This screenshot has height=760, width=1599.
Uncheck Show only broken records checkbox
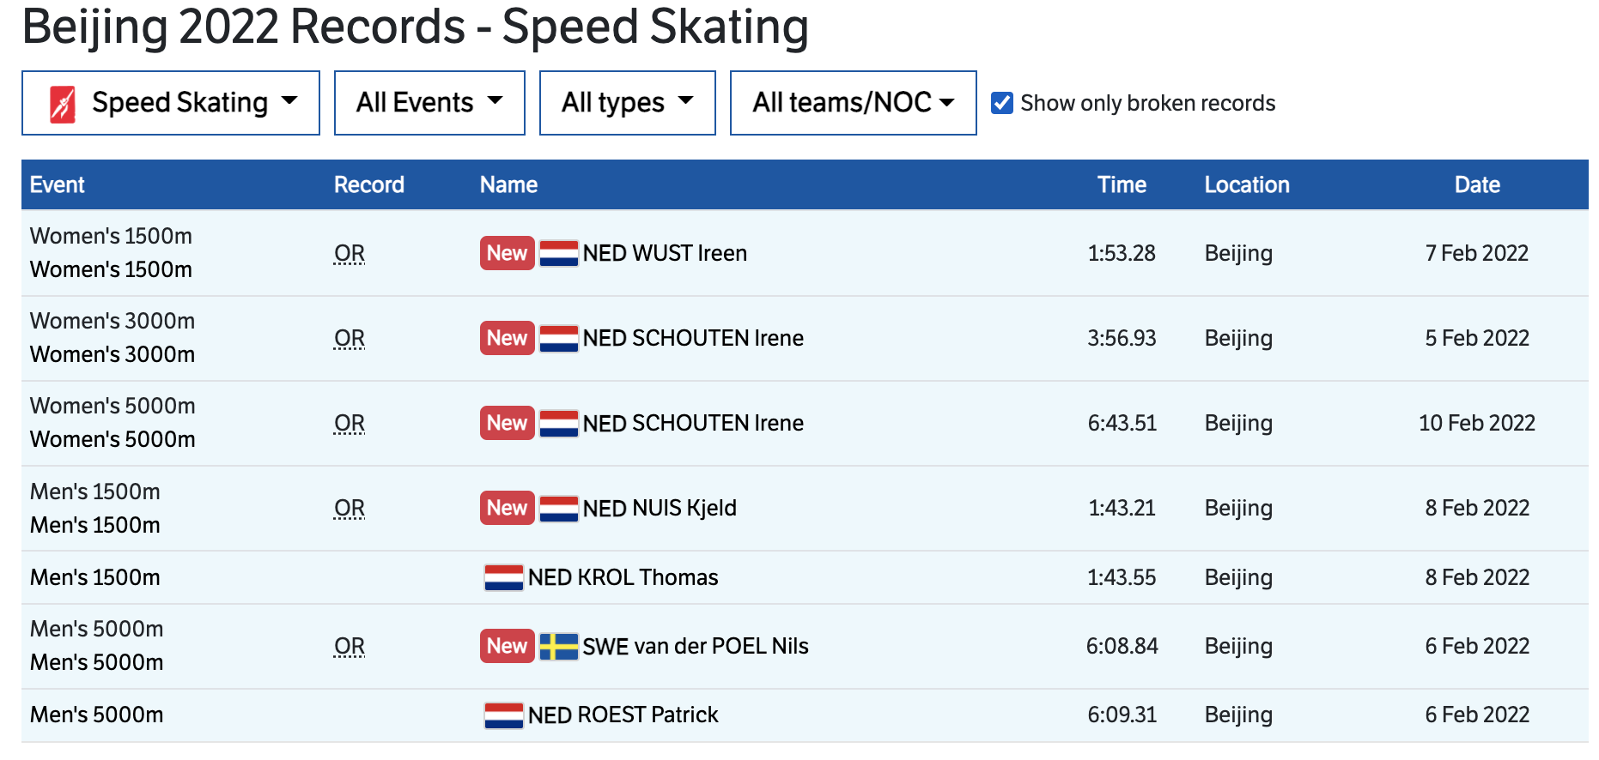coord(1002,104)
